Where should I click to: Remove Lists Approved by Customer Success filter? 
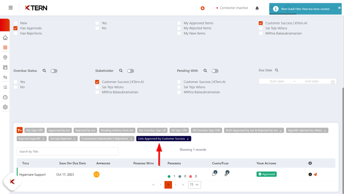pyautogui.click(x=188, y=139)
